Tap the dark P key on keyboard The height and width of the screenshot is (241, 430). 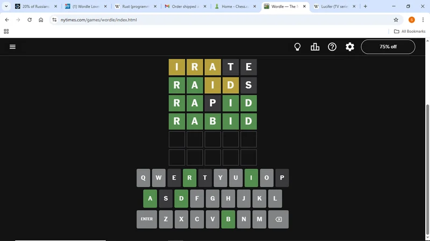click(x=282, y=178)
